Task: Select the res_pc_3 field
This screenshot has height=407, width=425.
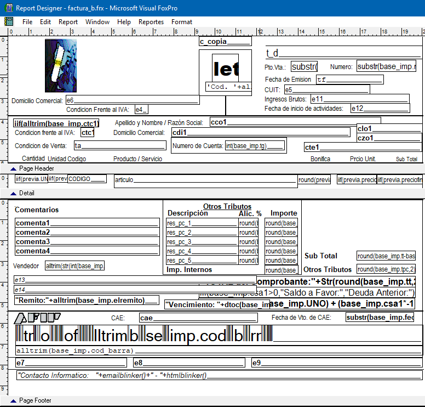Action: click(x=202, y=241)
